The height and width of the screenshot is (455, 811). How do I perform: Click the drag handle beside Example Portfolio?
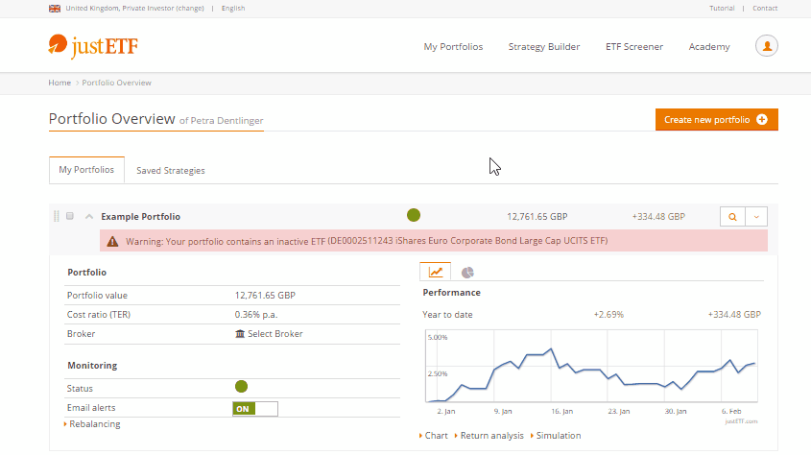pos(56,217)
